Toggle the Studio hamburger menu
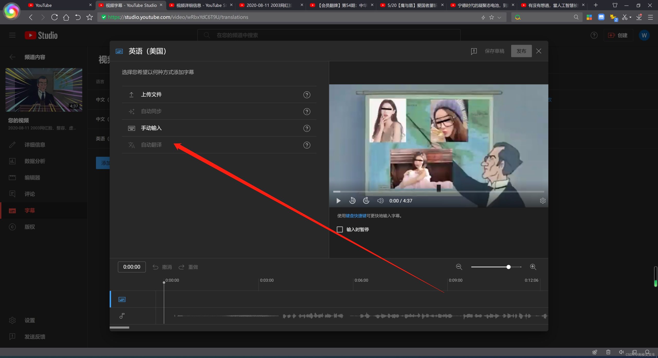Viewport: 658px width, 358px height. tap(12, 35)
